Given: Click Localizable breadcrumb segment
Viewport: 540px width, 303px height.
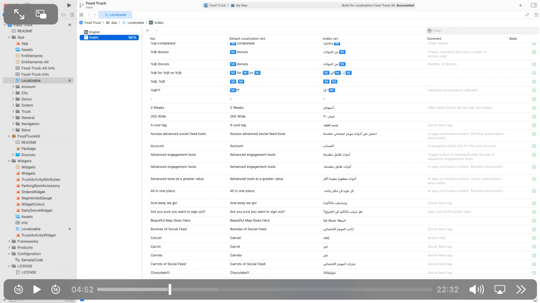Looking at the screenshot, I should pos(133,23).
